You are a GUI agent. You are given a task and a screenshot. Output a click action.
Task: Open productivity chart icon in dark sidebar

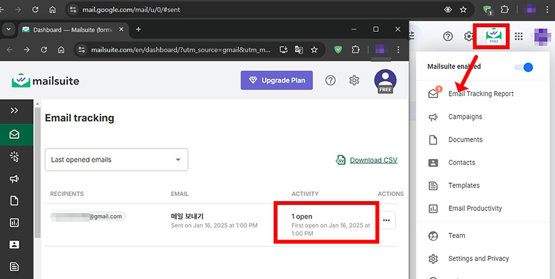pos(14,223)
